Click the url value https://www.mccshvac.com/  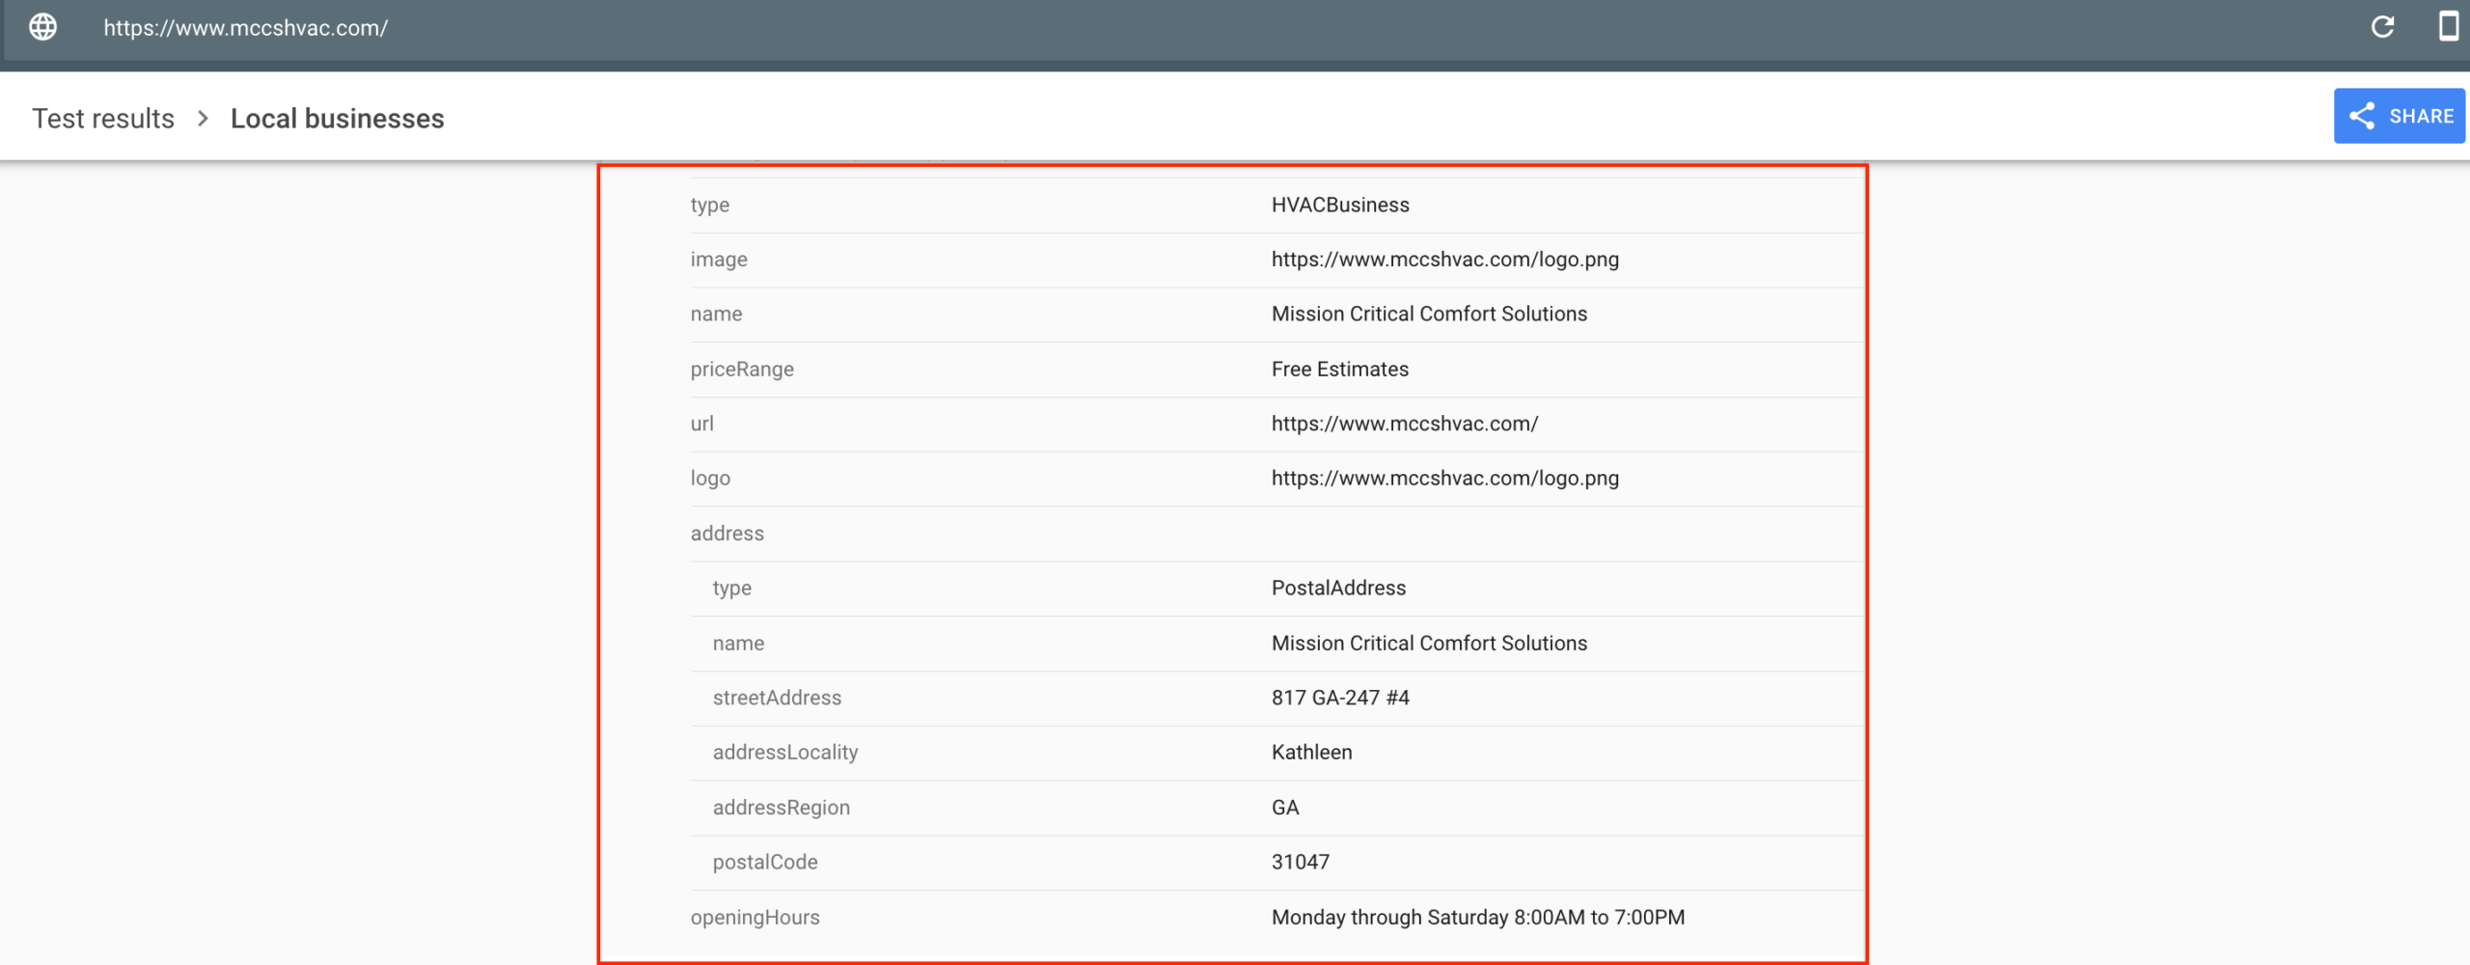point(1405,424)
